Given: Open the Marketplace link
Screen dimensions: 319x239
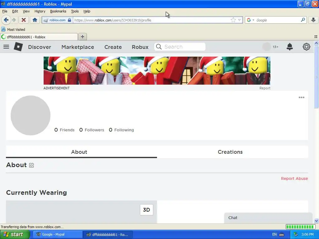Looking at the screenshot, I should 78,47.
